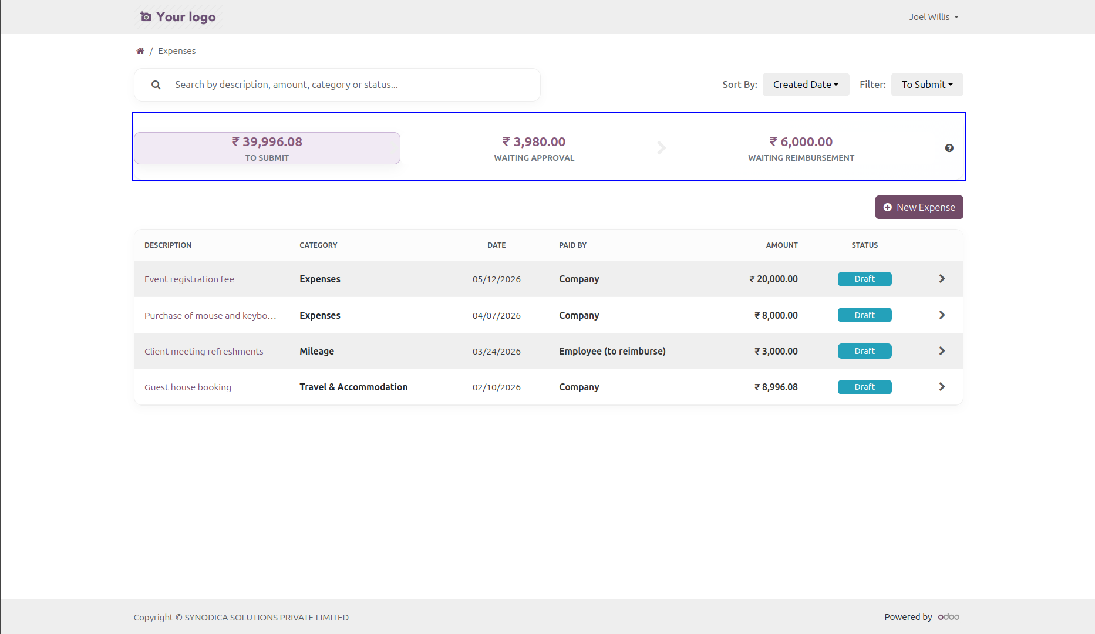The image size is (1095, 634).
Task: Click the 04/07/2026 date cell
Action: [496, 316]
